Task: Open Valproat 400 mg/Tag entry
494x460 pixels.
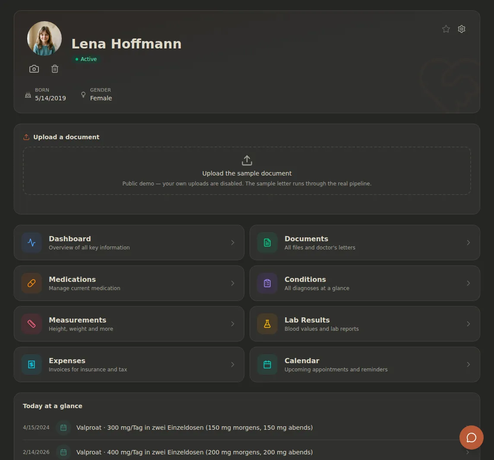Action: point(247,452)
